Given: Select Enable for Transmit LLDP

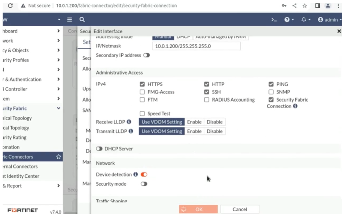Looking at the screenshot, I should [x=194, y=131].
